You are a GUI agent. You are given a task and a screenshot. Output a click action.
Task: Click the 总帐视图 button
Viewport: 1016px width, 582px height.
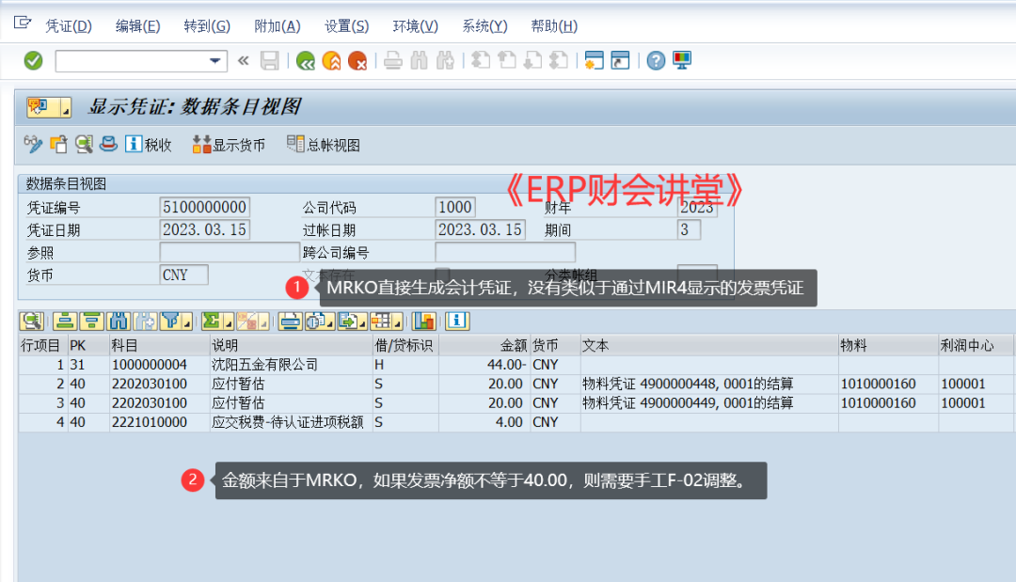coord(324,145)
